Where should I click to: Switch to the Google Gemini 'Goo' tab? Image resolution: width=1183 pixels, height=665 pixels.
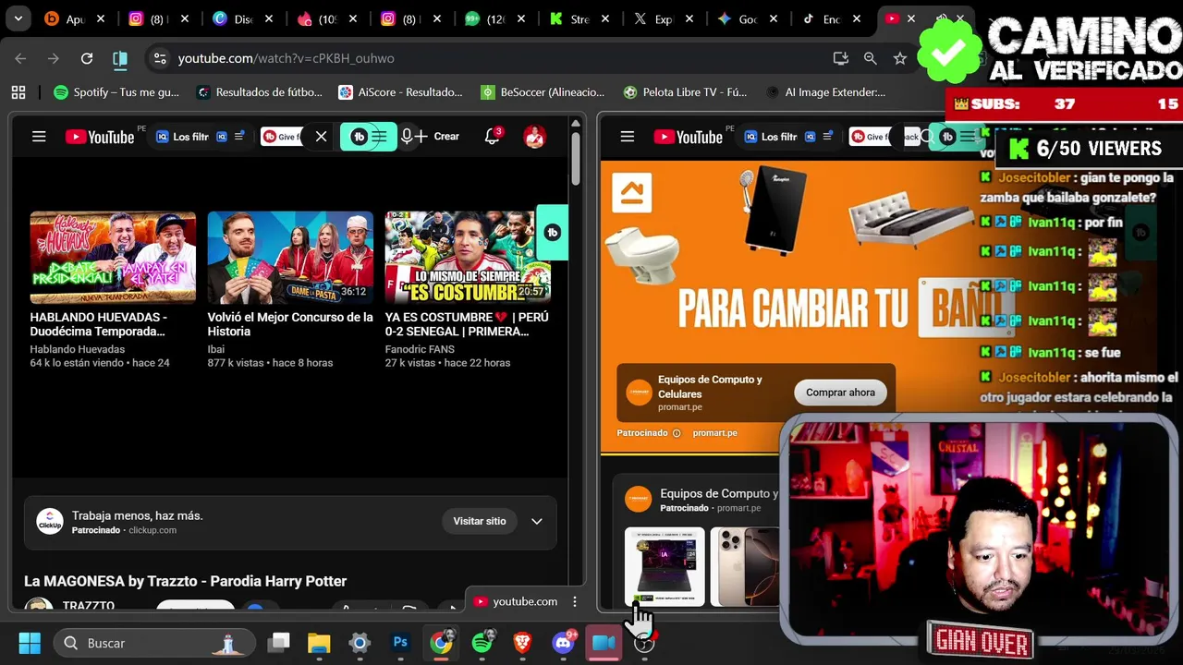click(x=747, y=18)
